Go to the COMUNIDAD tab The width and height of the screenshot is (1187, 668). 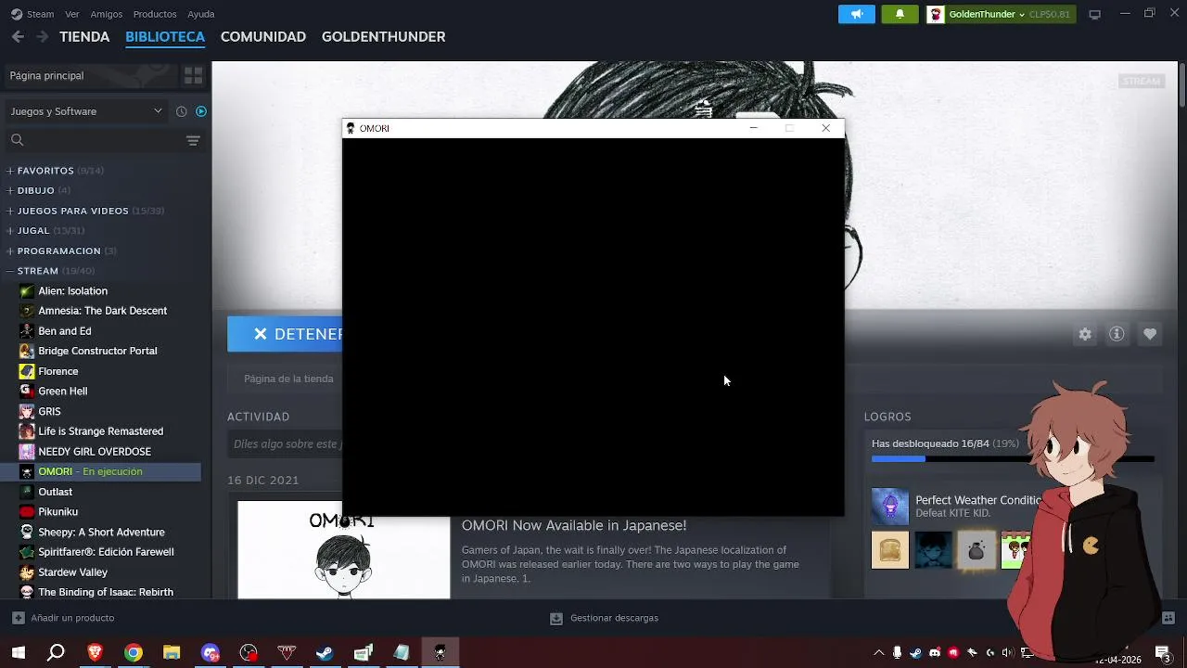pyautogui.click(x=263, y=37)
